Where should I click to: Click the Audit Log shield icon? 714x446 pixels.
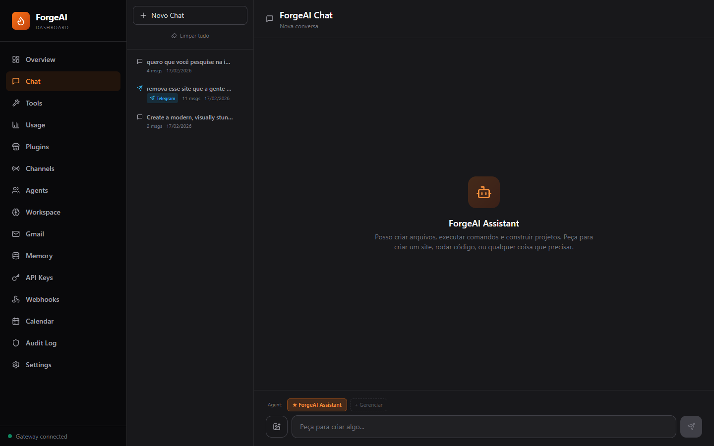pyautogui.click(x=16, y=343)
